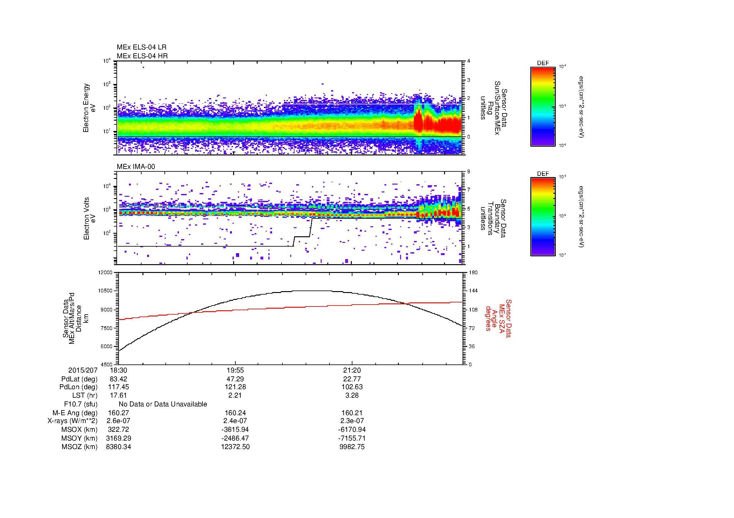Click the 'Electron Volts eV' axis label
This screenshot has width=734, height=518.
tap(89, 219)
